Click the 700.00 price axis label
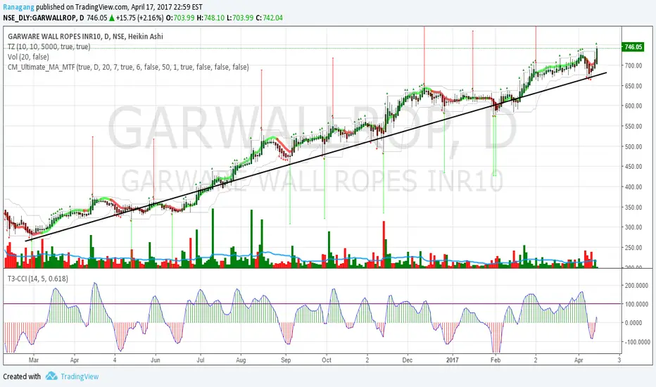 click(x=633, y=65)
